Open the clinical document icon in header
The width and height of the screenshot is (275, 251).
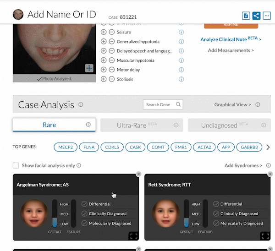[x=247, y=16]
